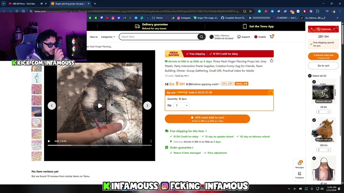Click video progress bar
Screen dimensions: 344x193
point(99,145)
